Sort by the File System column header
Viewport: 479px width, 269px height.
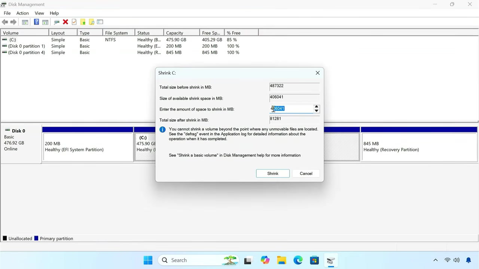[x=119, y=33]
